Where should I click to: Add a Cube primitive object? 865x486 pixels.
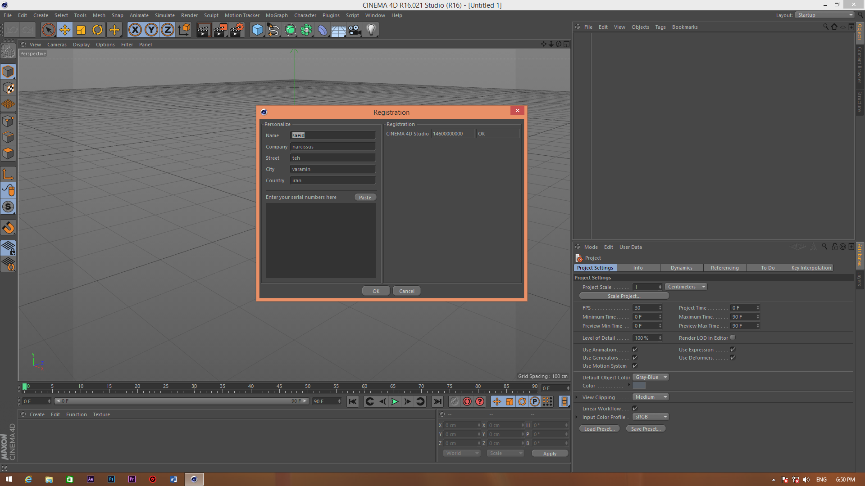[257, 30]
